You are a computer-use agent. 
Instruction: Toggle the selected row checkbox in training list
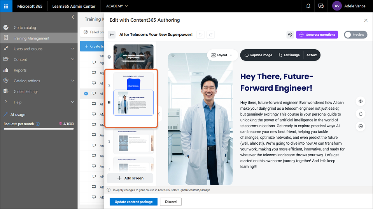pos(86,93)
